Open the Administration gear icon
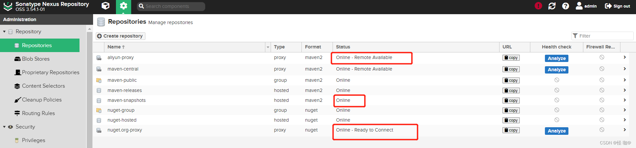 pyautogui.click(x=124, y=6)
